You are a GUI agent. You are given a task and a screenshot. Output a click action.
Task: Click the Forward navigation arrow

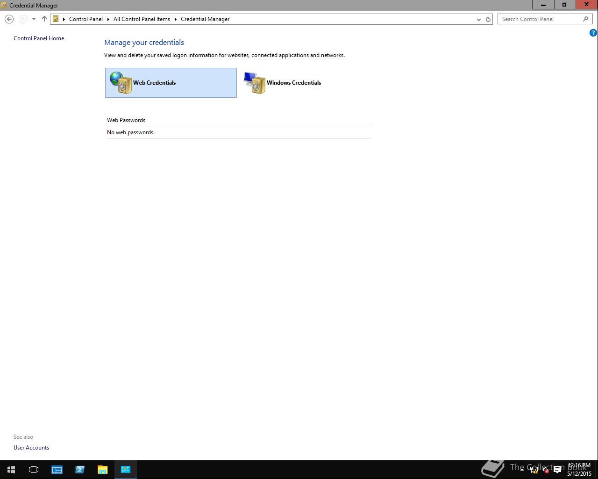[23, 19]
